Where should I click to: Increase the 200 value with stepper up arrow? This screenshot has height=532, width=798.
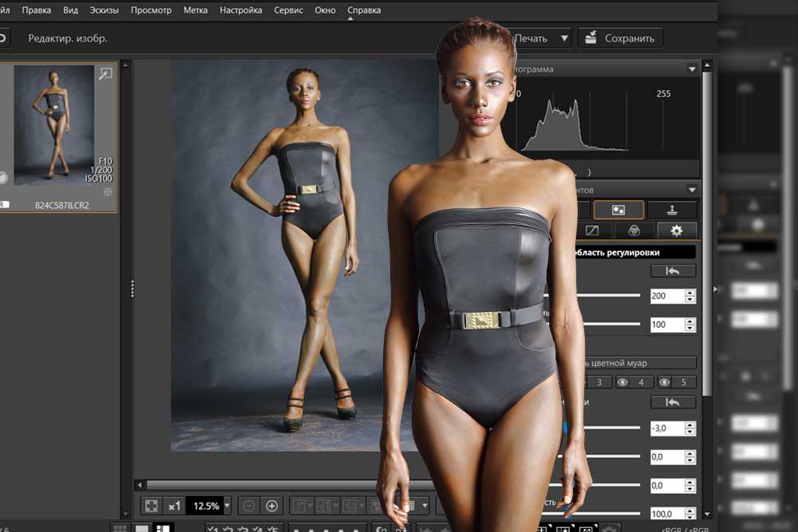[690, 293]
